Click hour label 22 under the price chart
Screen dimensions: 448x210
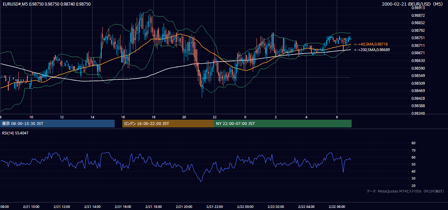215,117
